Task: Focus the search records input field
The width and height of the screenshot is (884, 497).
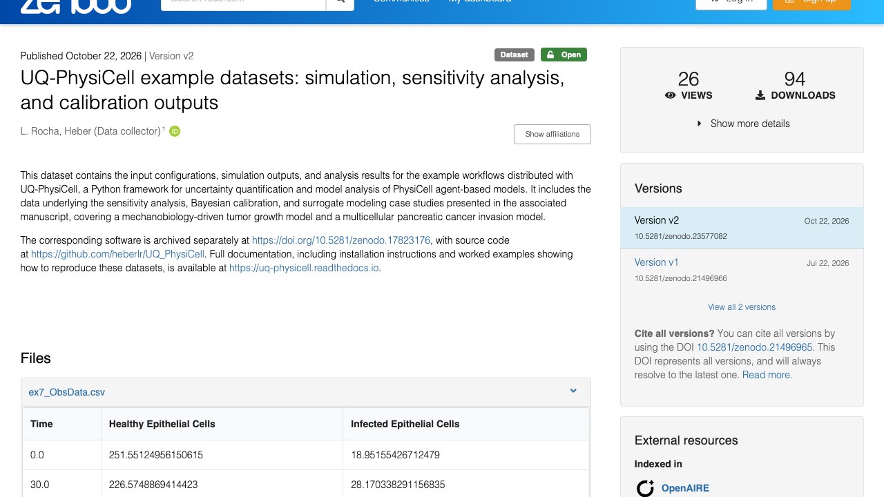Action: pos(244,3)
